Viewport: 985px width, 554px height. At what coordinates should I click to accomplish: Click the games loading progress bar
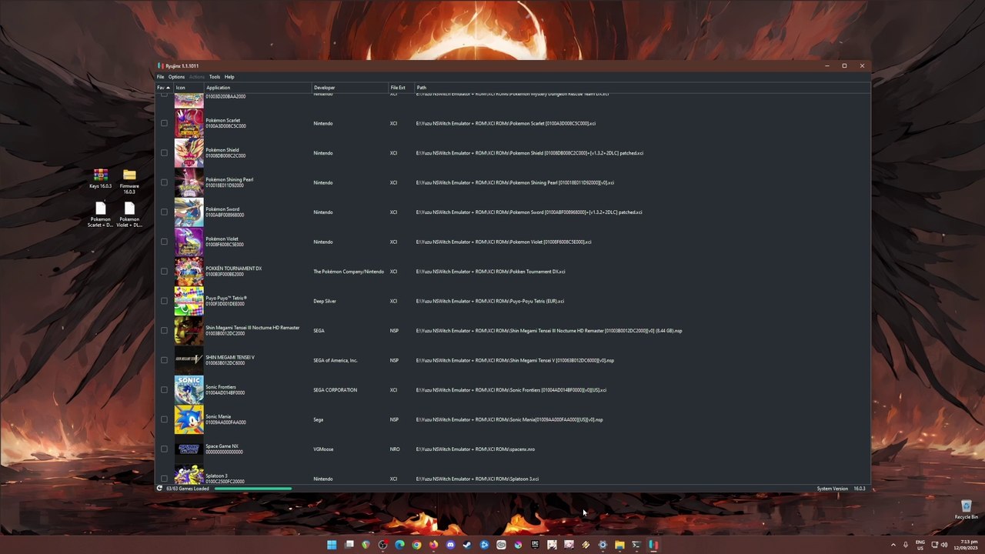tap(253, 489)
